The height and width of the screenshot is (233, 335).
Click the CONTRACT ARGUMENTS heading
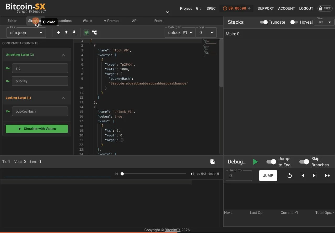point(20,43)
